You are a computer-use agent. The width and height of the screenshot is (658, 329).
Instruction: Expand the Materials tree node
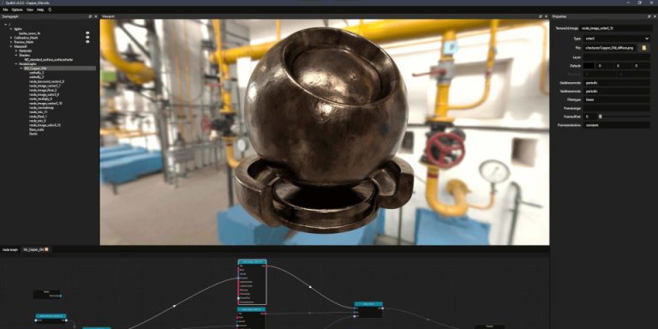click(x=16, y=51)
